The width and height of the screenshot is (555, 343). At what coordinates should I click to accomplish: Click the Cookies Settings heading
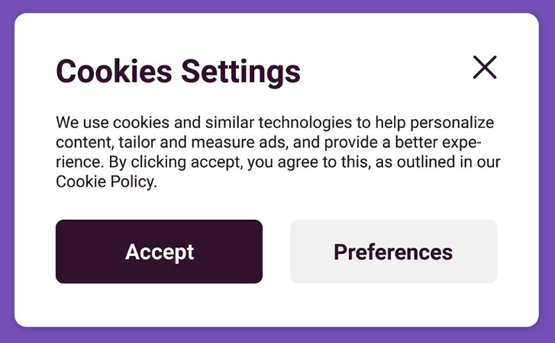(178, 72)
